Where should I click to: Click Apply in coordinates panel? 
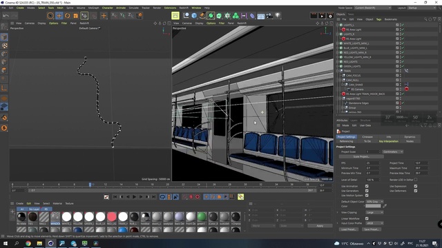(x=320, y=226)
